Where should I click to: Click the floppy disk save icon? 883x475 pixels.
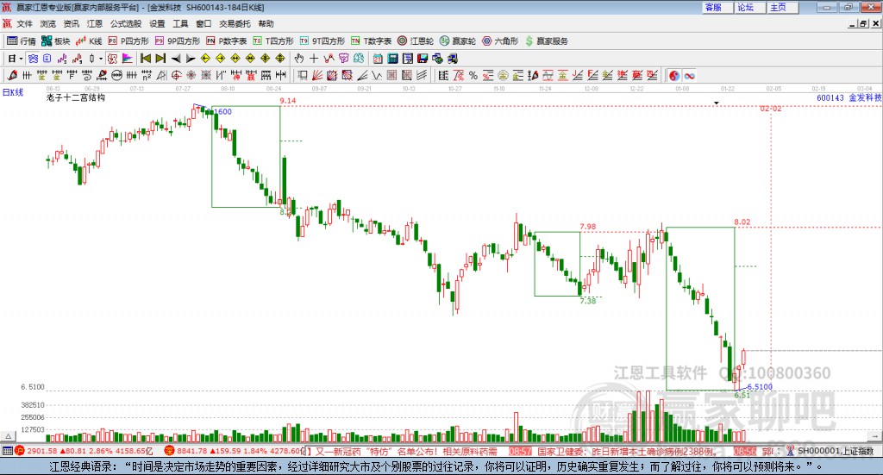423,59
